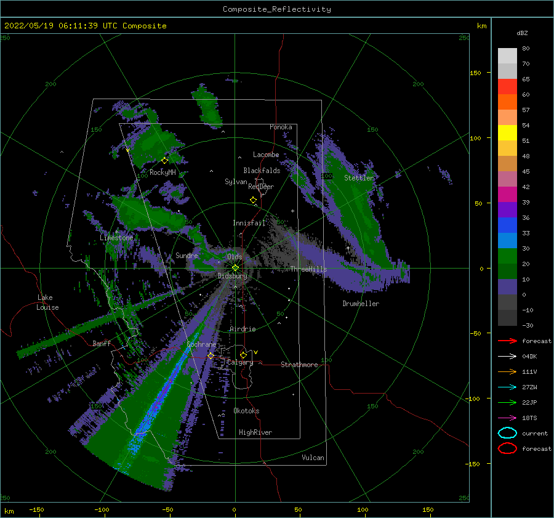The image size is (554, 518).
Task: Click the dBZ legend heading
Action: point(522,33)
